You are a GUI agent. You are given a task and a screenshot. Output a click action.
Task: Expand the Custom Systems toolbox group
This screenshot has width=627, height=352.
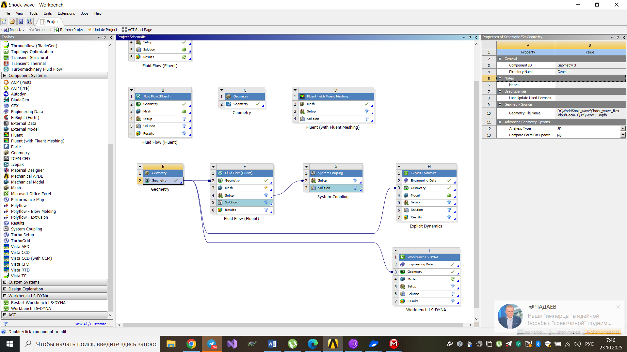pyautogui.click(x=5, y=282)
